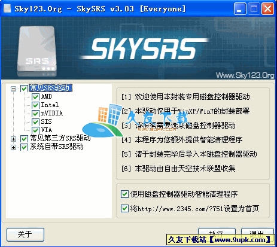
Task: Disable the SIS driver checkbox
Action: (35, 122)
